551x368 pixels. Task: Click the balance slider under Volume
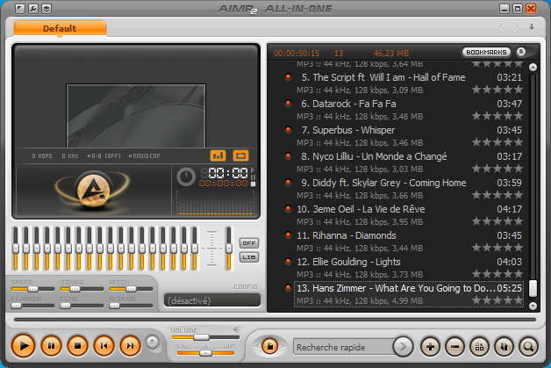pos(205,353)
